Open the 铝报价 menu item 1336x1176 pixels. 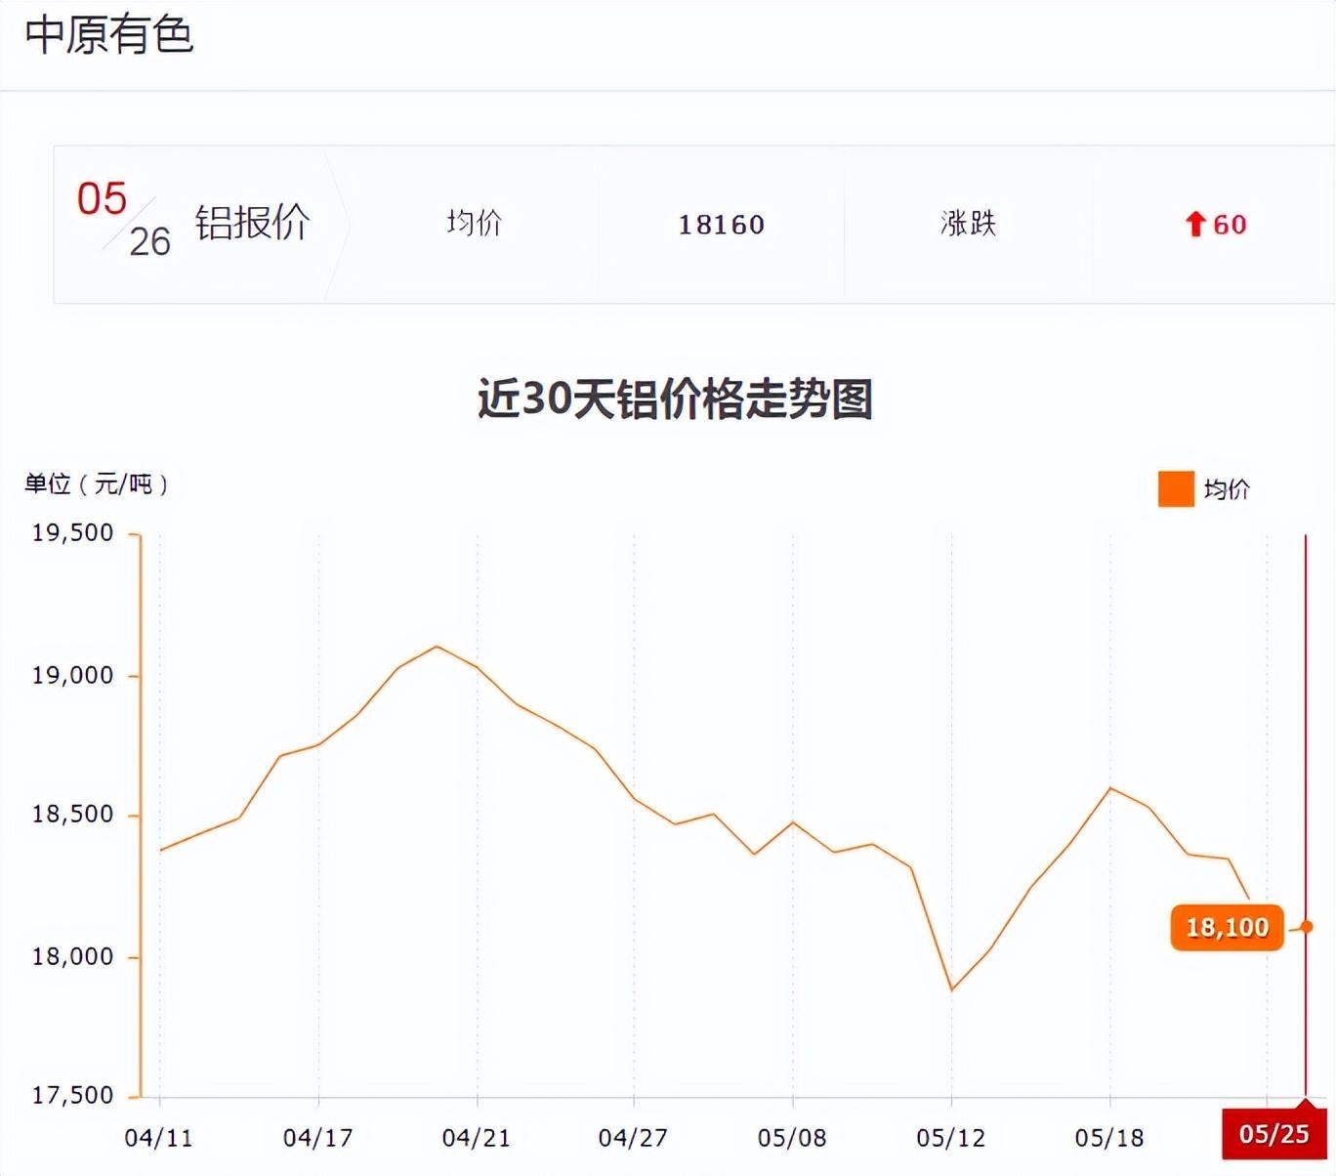pos(252,224)
